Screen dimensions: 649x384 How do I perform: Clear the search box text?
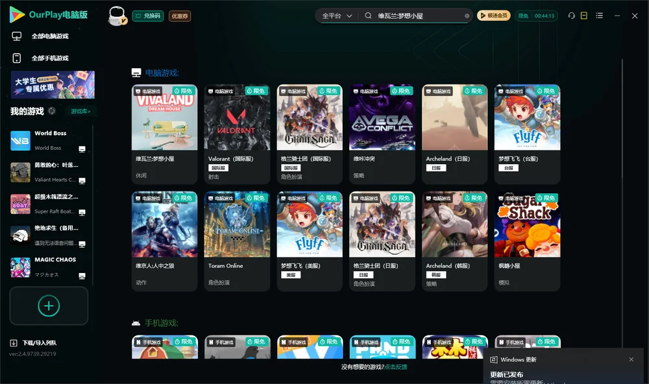pyautogui.click(x=467, y=16)
